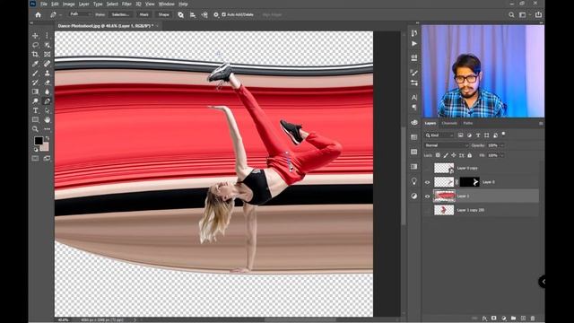Open path alignment icon in options bar

(x=193, y=14)
